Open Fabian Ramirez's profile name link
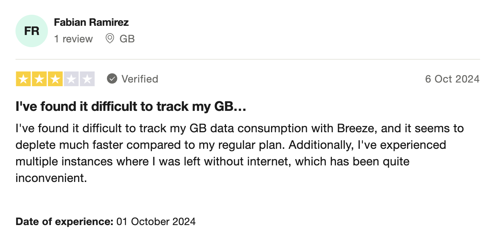 point(91,22)
